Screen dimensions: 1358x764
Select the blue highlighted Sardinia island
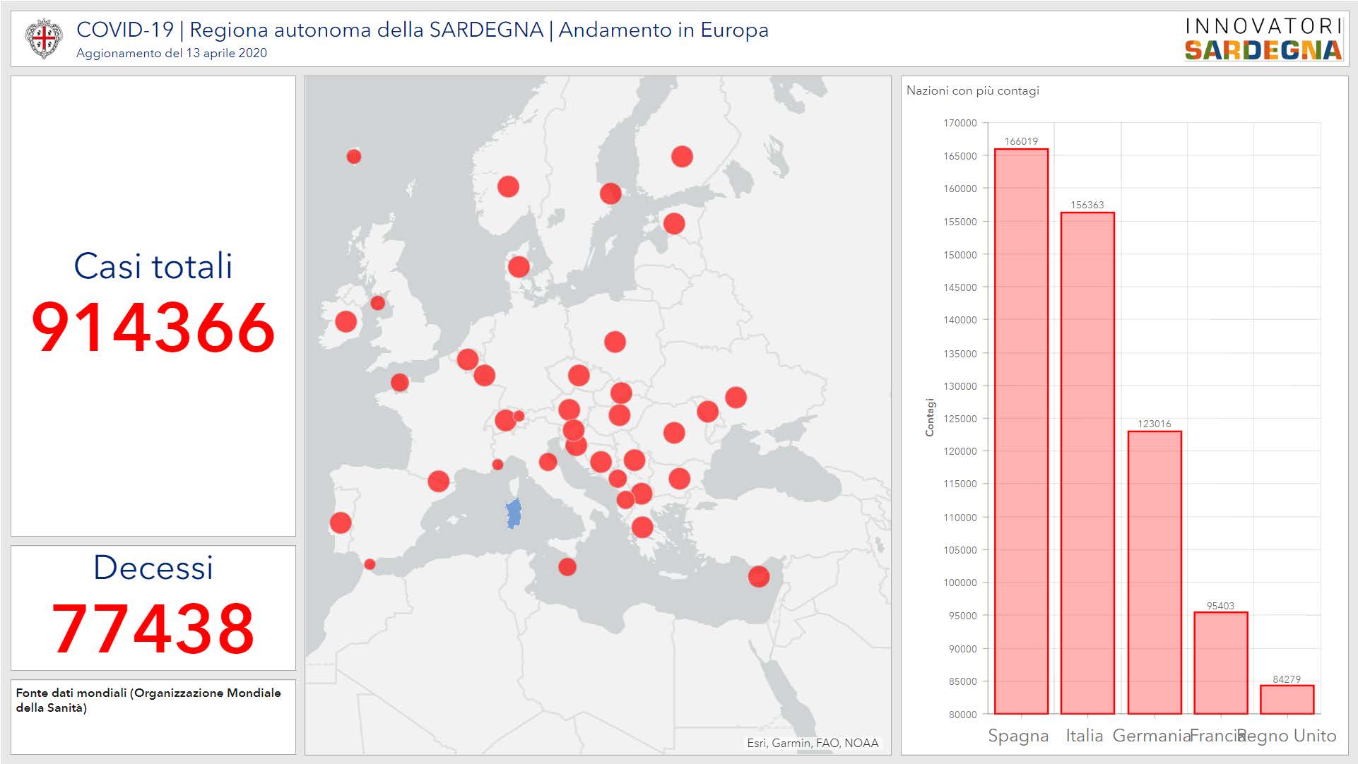click(x=514, y=514)
